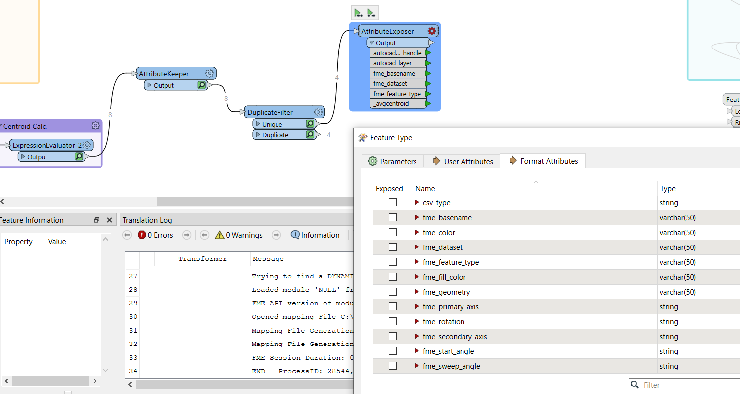Viewport: 740px width, 394px height.
Task: Expose the fme_start_angle attribute
Action: (393, 351)
